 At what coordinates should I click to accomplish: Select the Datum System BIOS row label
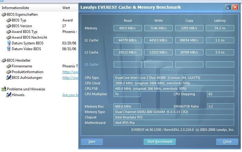[x=27, y=43]
